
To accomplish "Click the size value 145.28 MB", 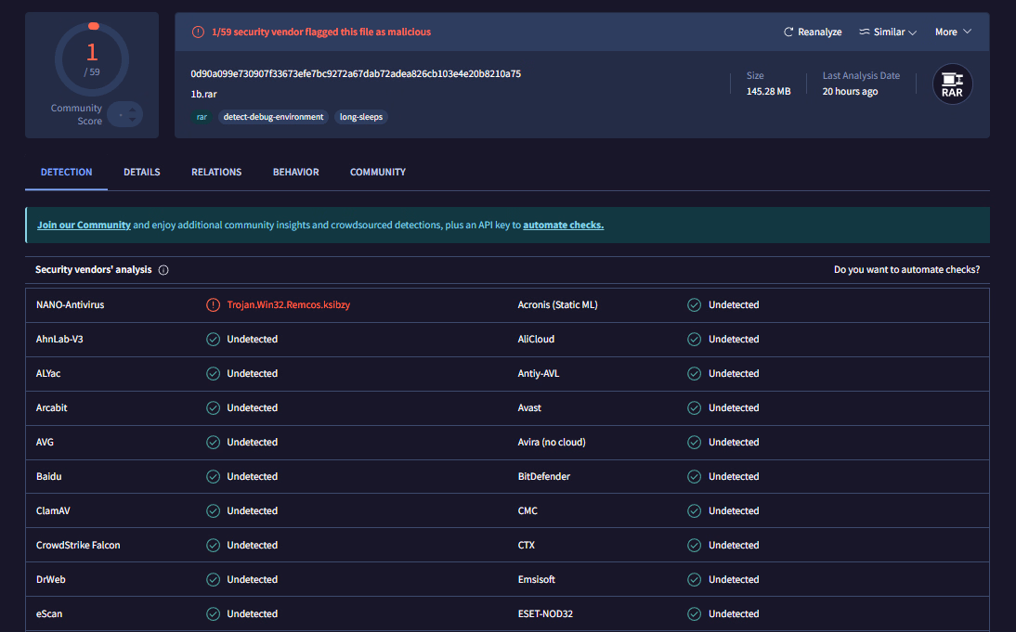I will pos(768,92).
